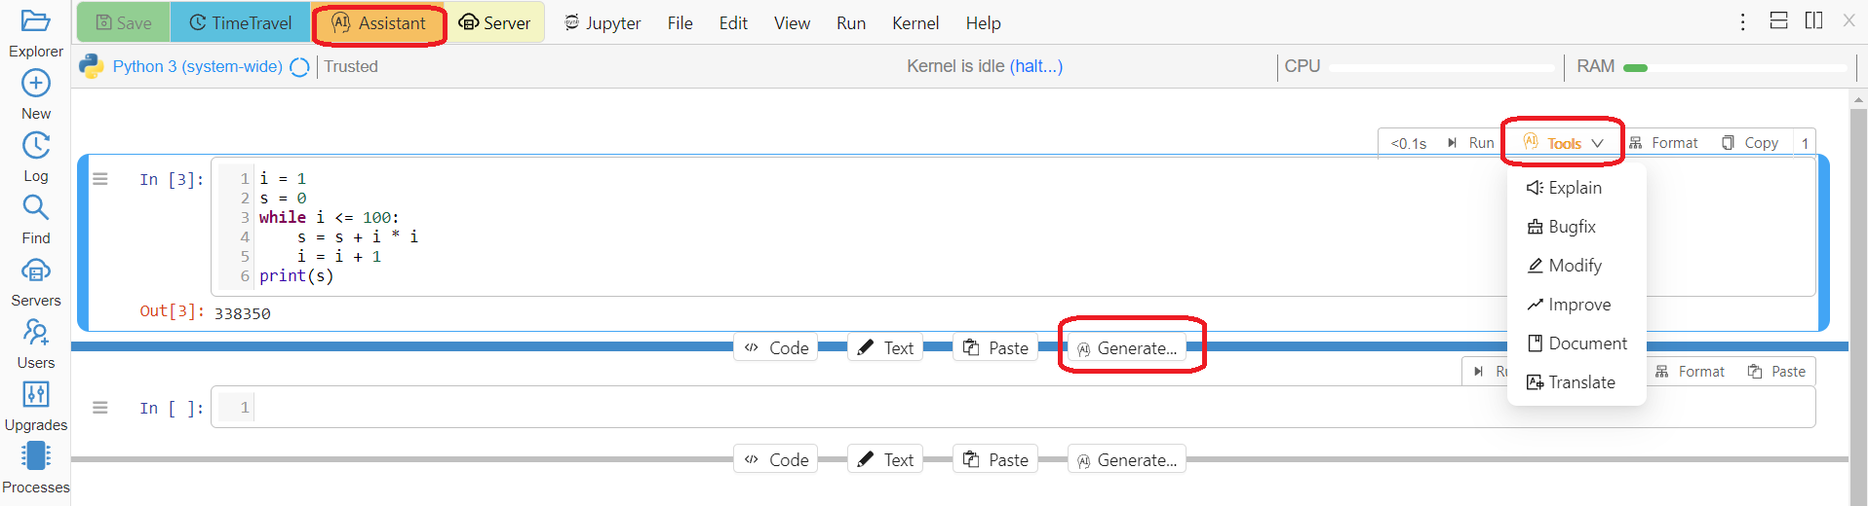
Task: Click Generate... below the first cell
Action: 1127,348
